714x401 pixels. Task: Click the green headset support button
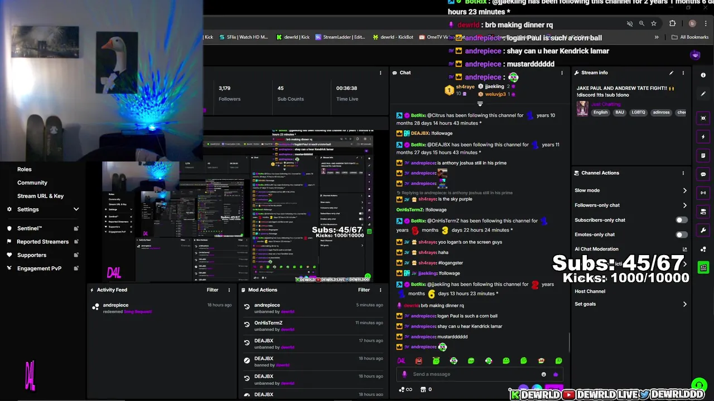pyautogui.click(x=699, y=385)
